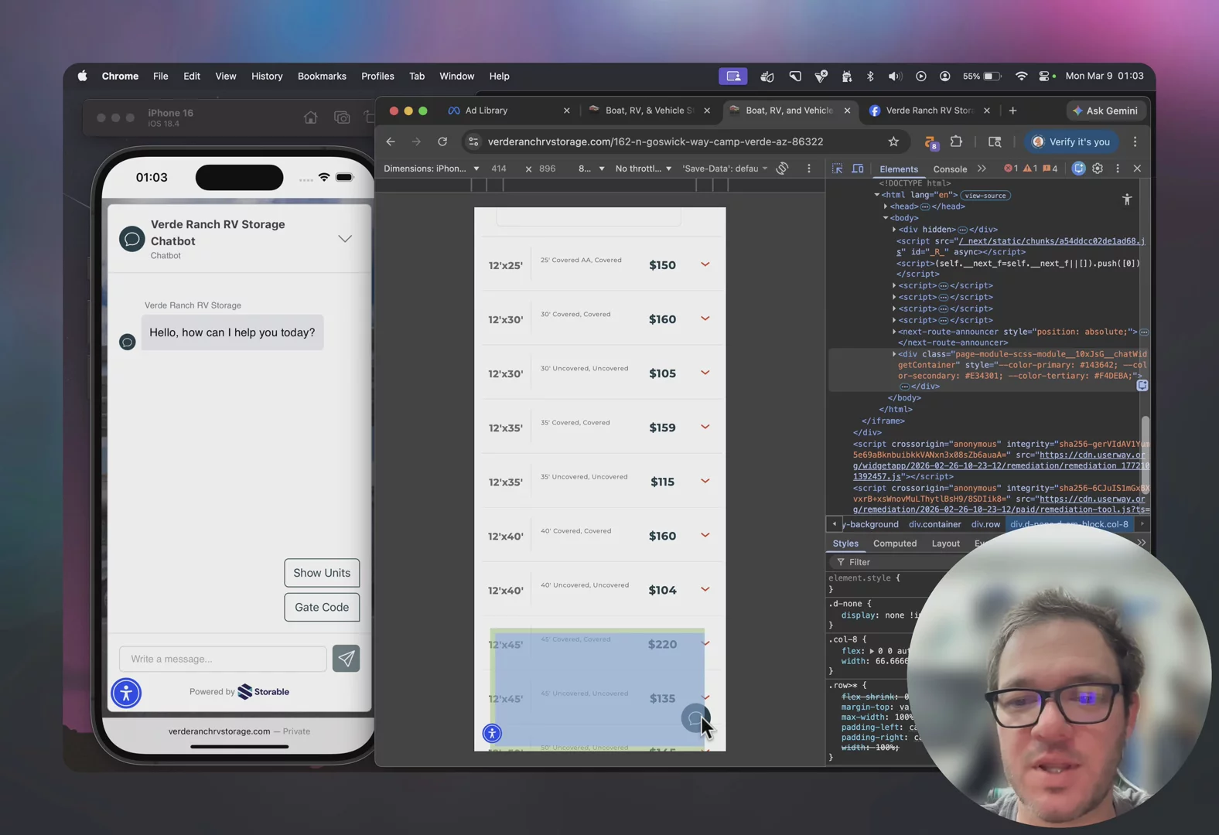This screenshot has height=835, width=1219.
Task: Click the Write a message field
Action: coord(223,659)
